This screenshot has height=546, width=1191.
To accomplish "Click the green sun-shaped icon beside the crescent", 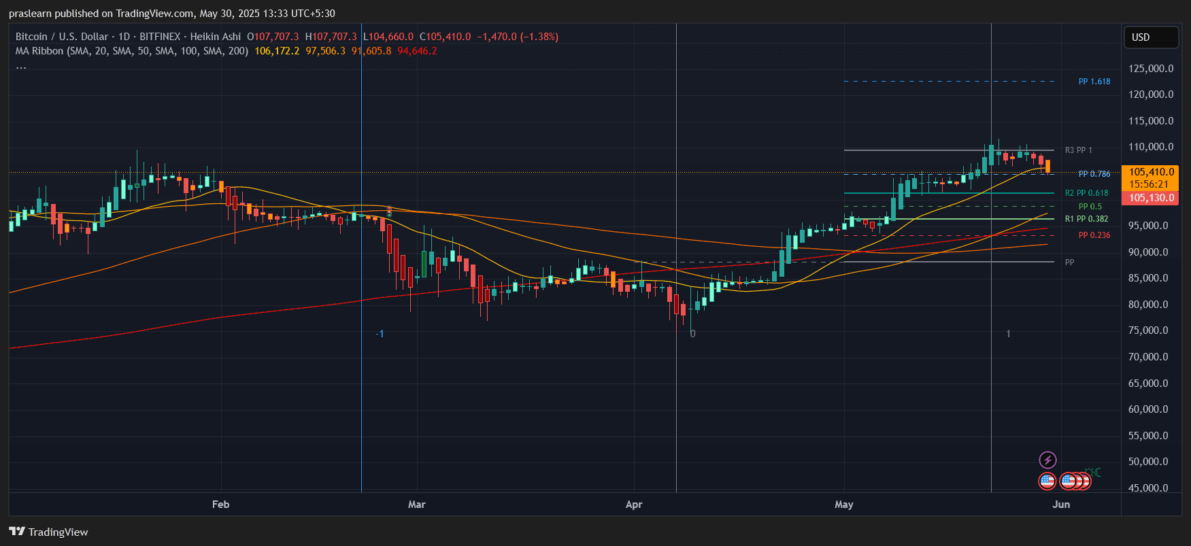I will (1088, 472).
